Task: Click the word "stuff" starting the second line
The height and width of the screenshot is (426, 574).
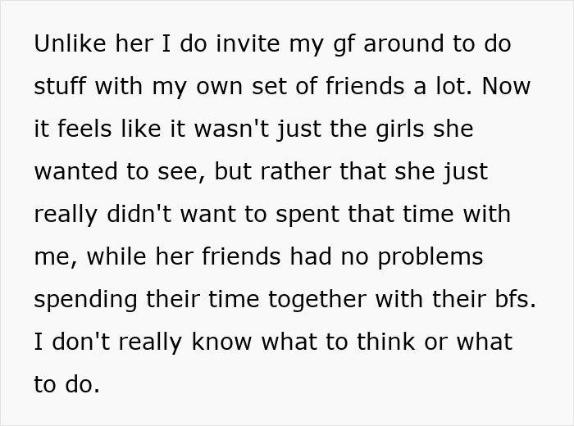Action: tap(60, 86)
